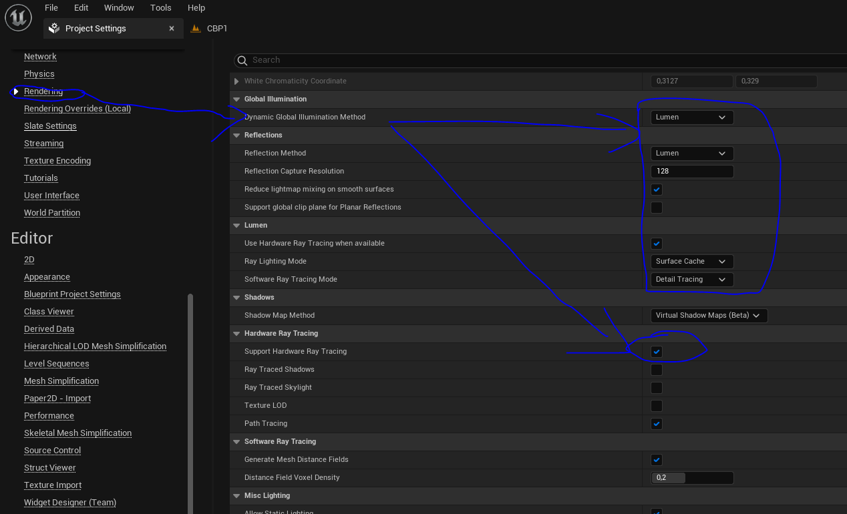Open Ray Lighting Mode dropdown

pyautogui.click(x=692, y=262)
